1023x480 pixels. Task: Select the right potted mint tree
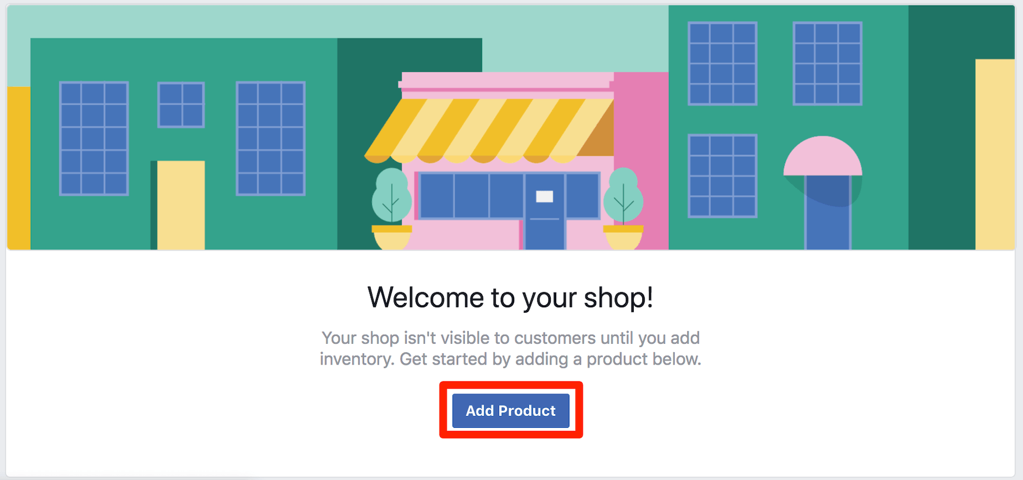(x=624, y=202)
